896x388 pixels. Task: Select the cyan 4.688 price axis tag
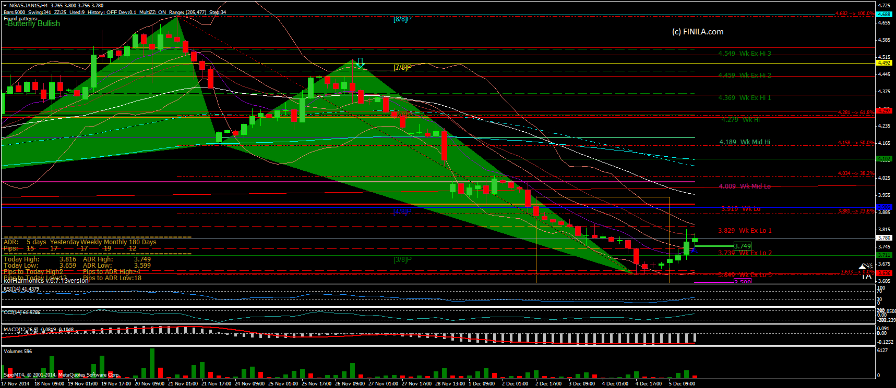point(884,15)
